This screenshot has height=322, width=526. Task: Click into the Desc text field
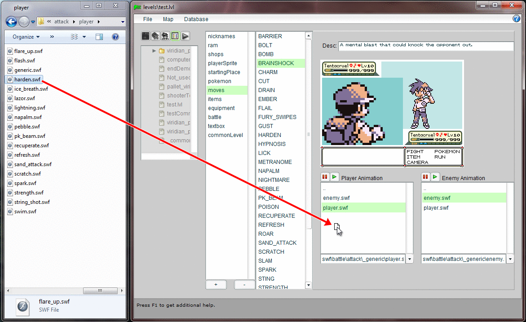[x=426, y=46]
